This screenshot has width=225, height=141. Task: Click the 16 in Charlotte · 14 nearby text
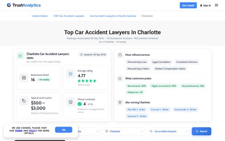pyautogui.click(x=112, y=42)
